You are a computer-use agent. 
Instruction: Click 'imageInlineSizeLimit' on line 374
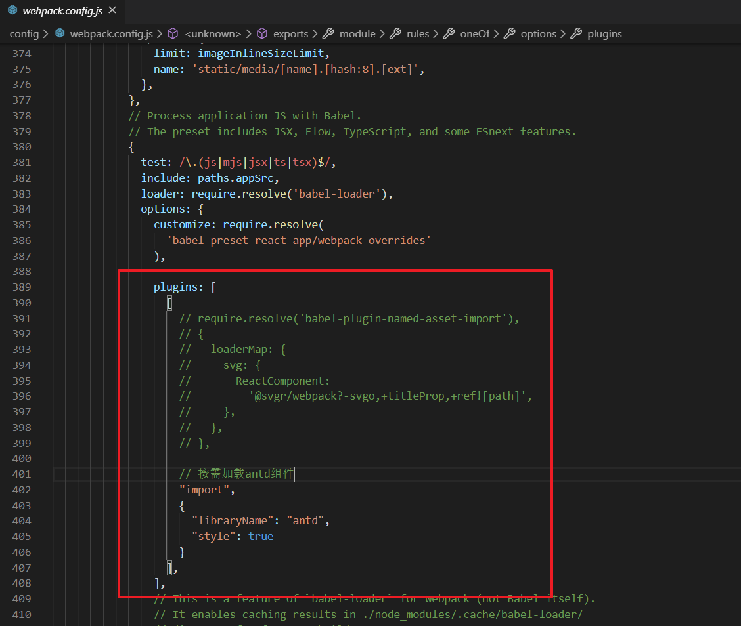coord(261,53)
